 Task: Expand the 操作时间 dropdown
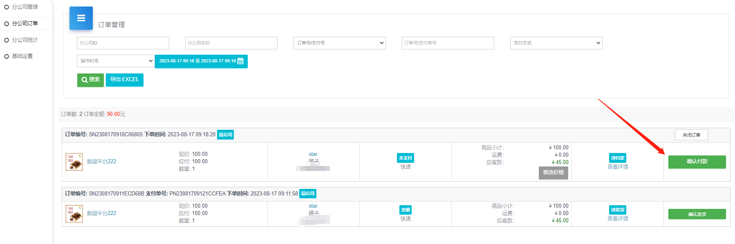pos(116,61)
